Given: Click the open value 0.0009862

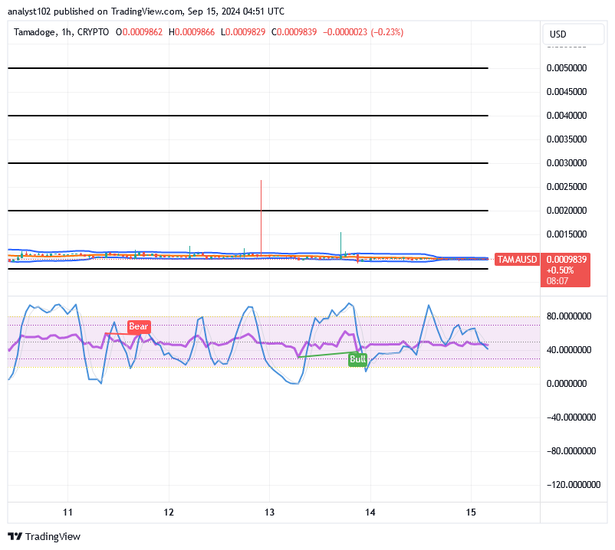Looking at the screenshot, I should pyautogui.click(x=143, y=32).
